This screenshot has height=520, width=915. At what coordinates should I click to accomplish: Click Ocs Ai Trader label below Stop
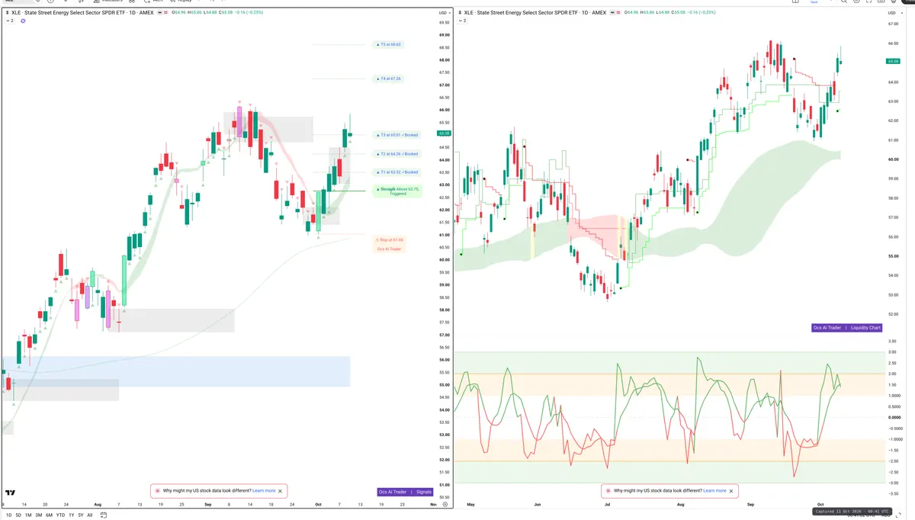point(390,249)
